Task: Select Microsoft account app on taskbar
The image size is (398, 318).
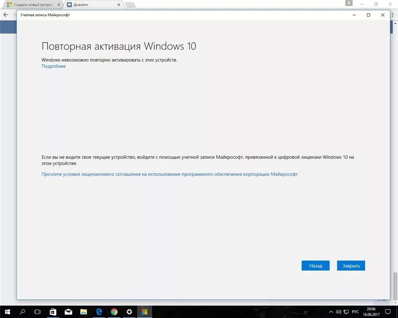Action: pyautogui.click(x=145, y=312)
